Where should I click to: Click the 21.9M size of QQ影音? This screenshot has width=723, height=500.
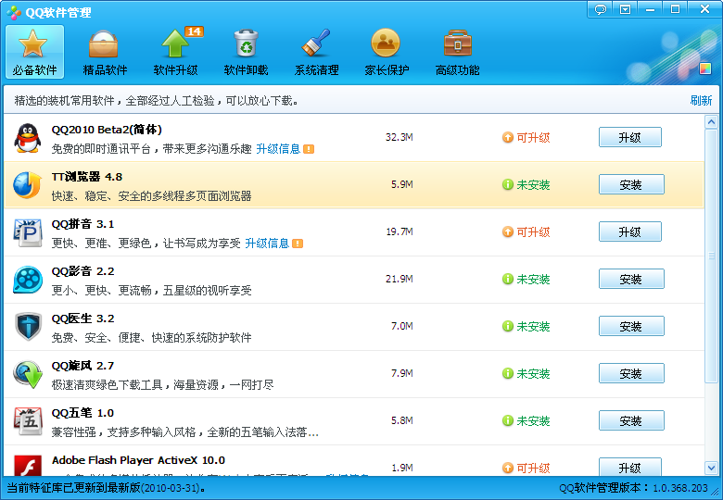[400, 279]
